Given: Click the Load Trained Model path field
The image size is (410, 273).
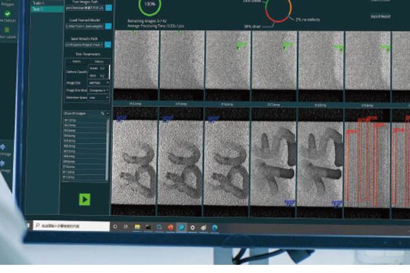Looking at the screenshot, I should click(85, 26).
